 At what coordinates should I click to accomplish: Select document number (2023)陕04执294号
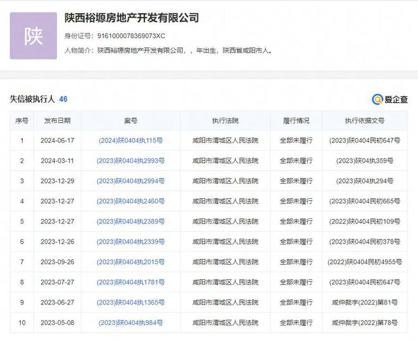coord(365,181)
